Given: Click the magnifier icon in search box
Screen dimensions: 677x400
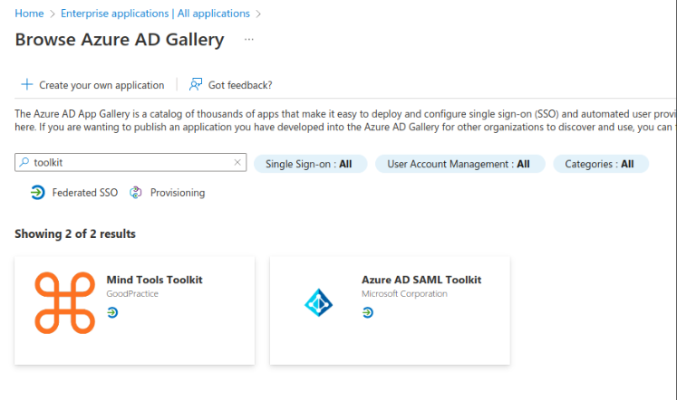Looking at the screenshot, I should pyautogui.click(x=24, y=163).
